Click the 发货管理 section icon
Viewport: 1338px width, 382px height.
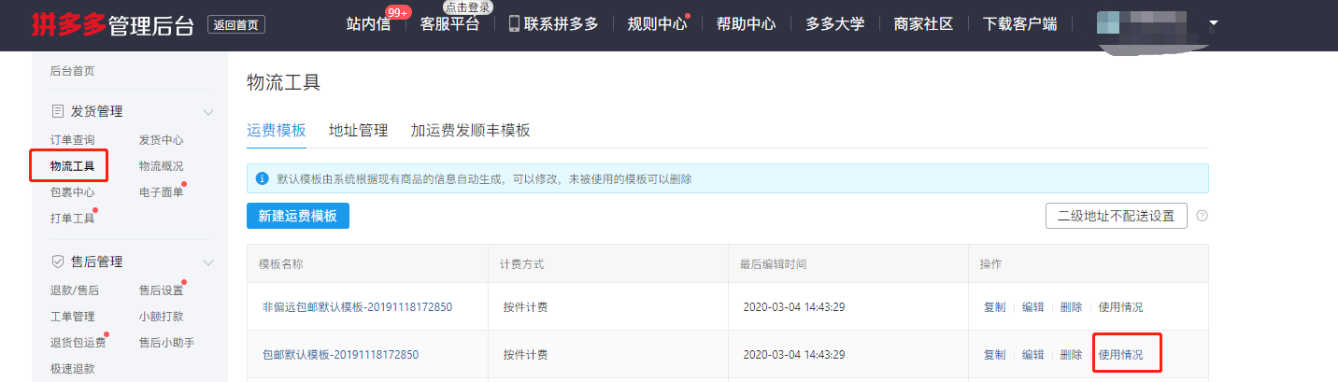pos(57,111)
